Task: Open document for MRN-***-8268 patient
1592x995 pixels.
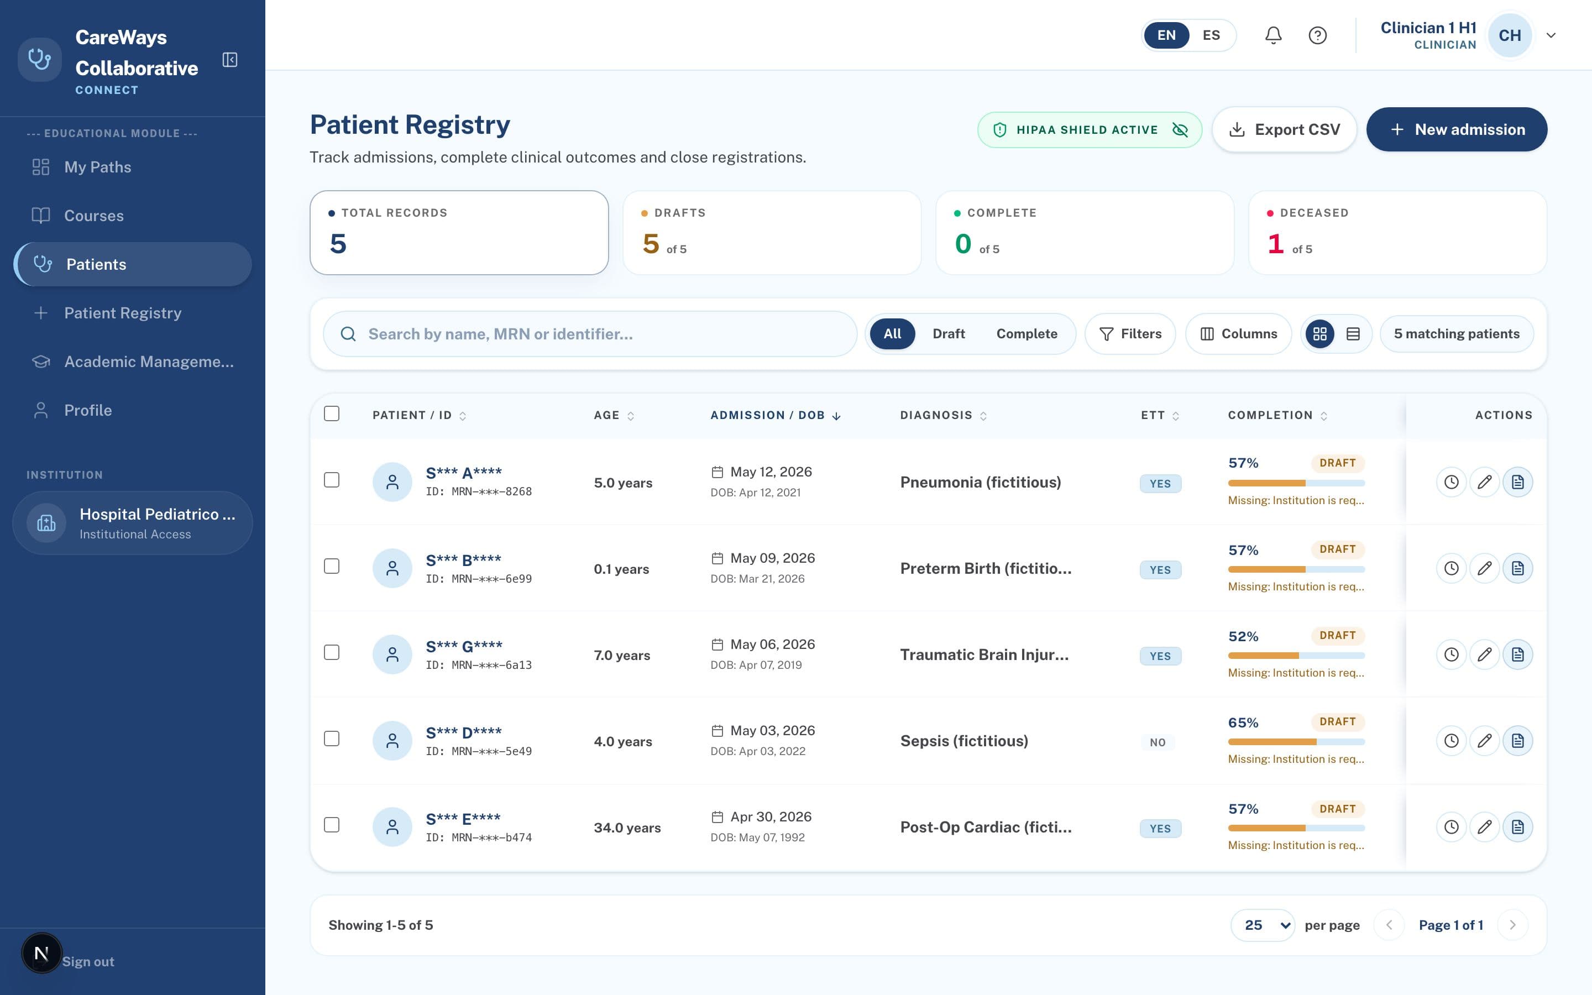Action: click(x=1518, y=483)
